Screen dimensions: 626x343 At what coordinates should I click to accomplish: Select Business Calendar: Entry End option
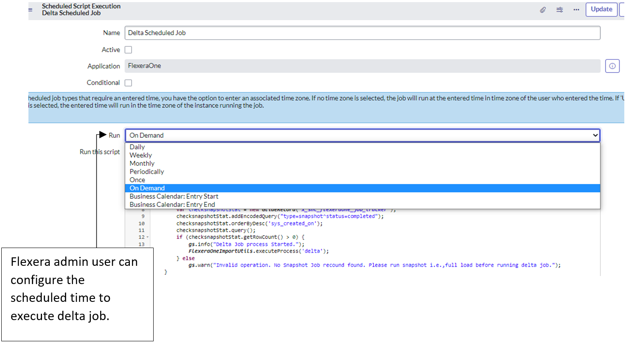click(x=172, y=204)
